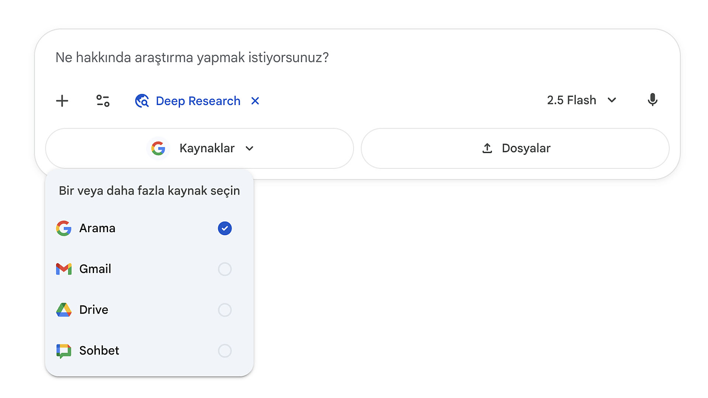Viewport: 708px width, 398px height.
Task: Click the Deep Research chip label
Action: [198, 101]
